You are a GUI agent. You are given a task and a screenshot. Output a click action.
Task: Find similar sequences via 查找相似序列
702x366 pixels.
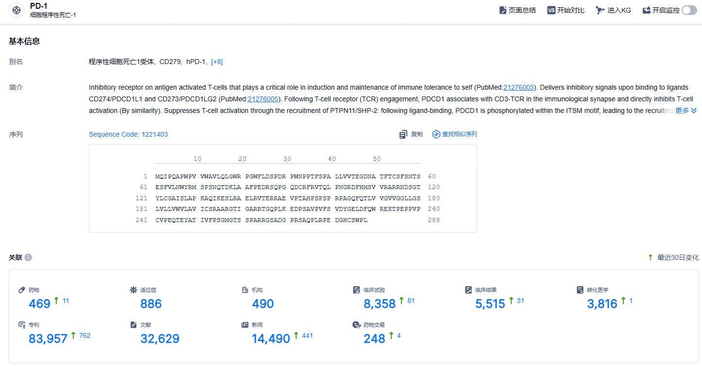[455, 134]
